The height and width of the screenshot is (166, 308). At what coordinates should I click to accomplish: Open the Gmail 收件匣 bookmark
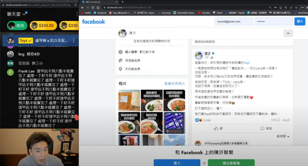pyautogui.click(x=145, y=13)
